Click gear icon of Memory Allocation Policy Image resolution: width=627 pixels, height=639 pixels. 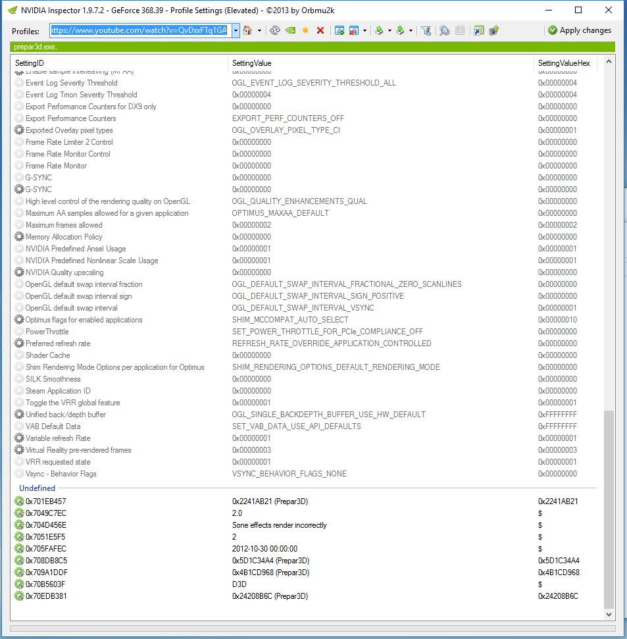point(19,237)
